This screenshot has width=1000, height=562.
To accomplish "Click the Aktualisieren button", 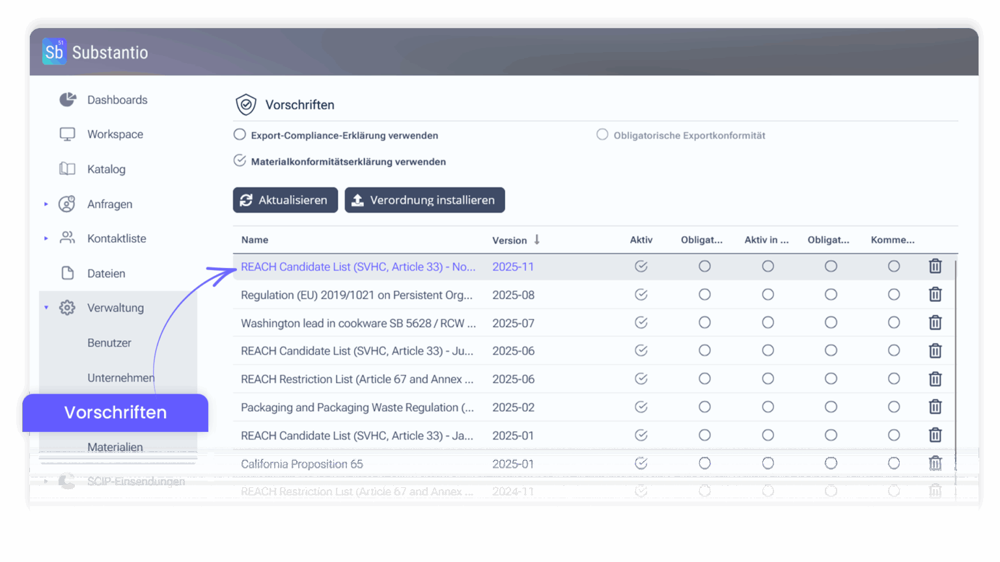I will point(285,200).
